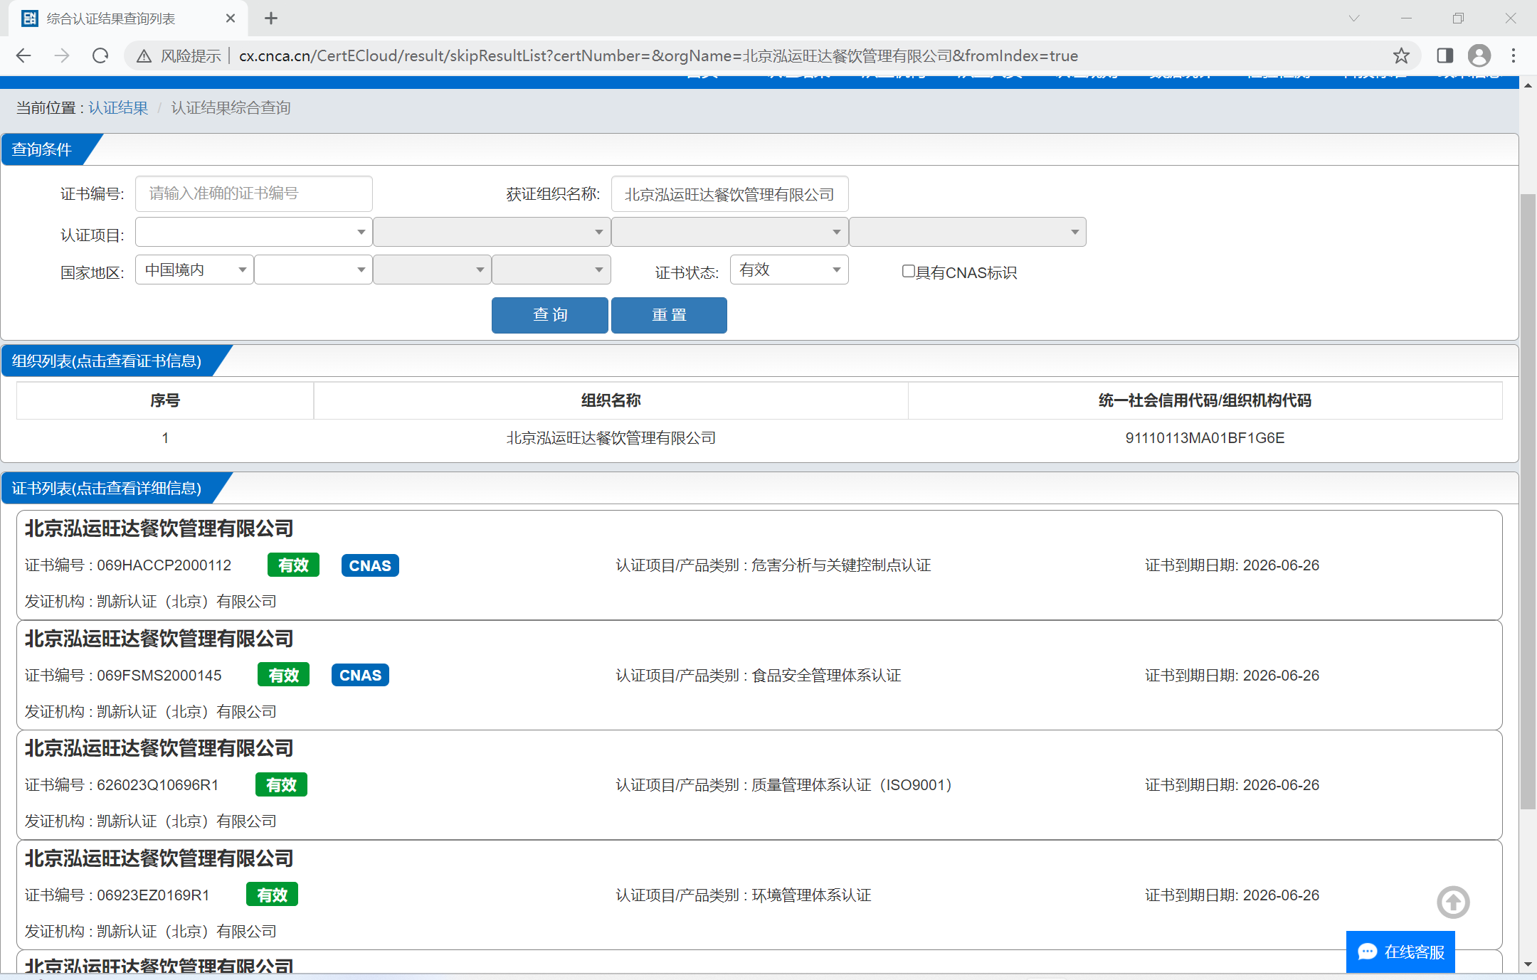Screen dimensions: 1537x980
Task: Click the 重置 reset button
Action: click(x=669, y=315)
